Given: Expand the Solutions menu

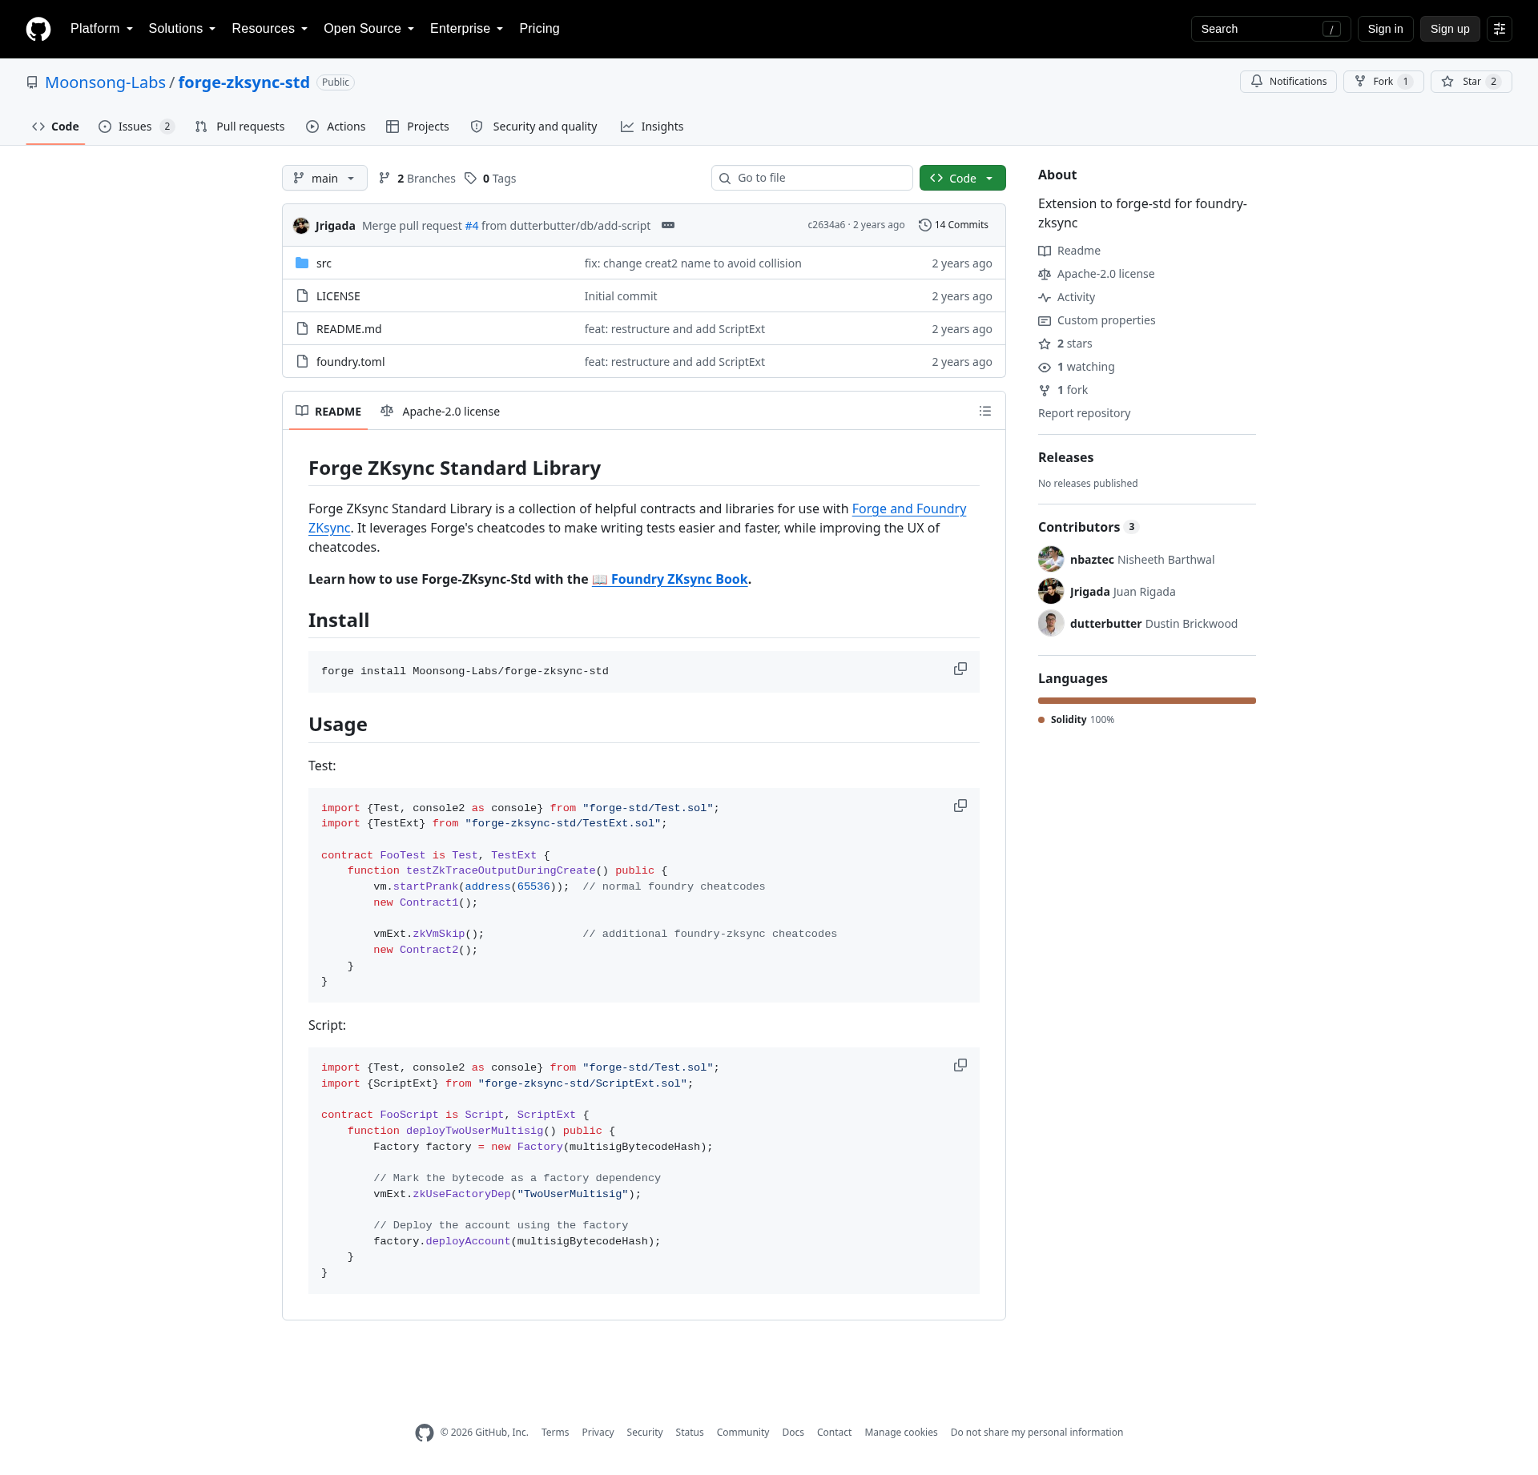Looking at the screenshot, I should click(182, 29).
